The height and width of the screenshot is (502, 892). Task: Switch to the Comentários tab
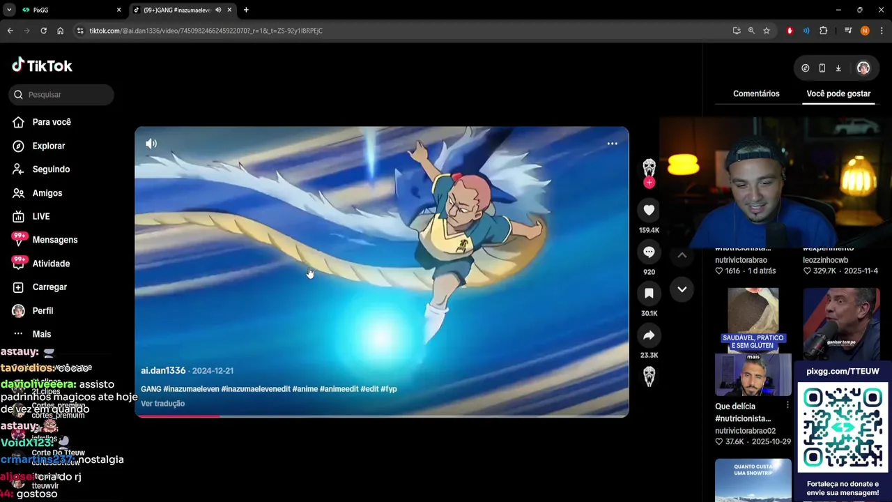pos(756,93)
